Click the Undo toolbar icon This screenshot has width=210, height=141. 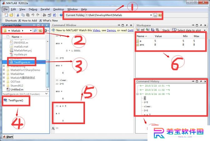coord(33,15)
